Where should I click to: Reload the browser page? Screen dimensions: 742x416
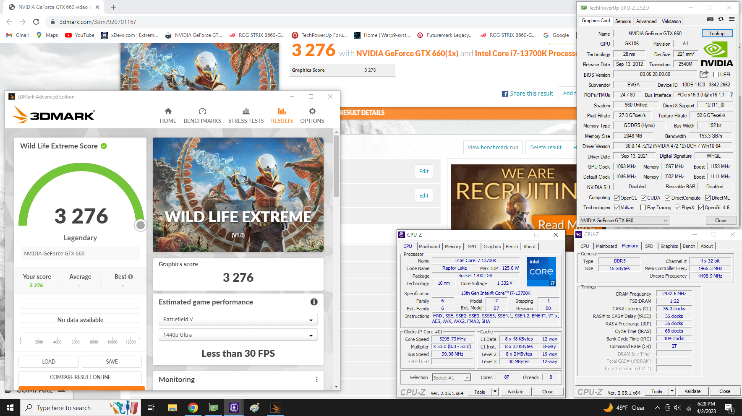click(36, 22)
